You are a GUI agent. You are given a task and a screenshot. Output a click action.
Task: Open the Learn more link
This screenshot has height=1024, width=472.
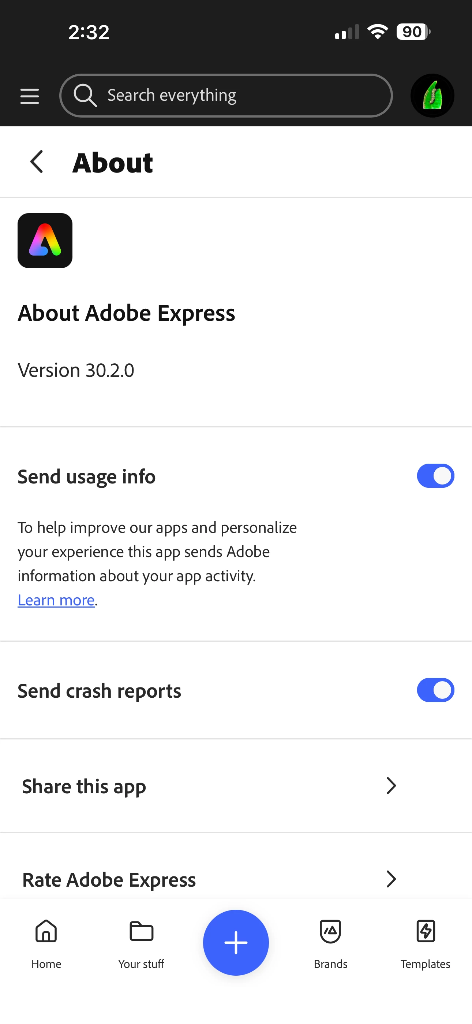[56, 600]
